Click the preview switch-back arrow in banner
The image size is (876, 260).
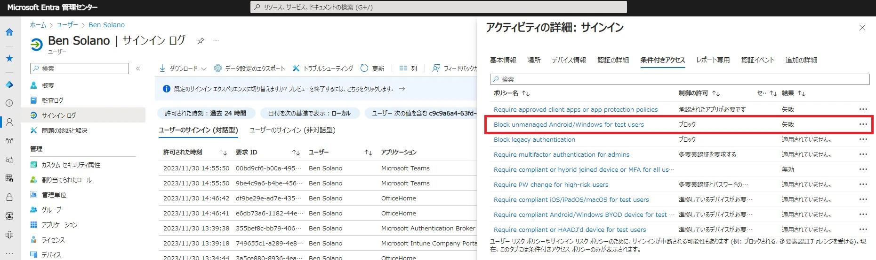402,89
